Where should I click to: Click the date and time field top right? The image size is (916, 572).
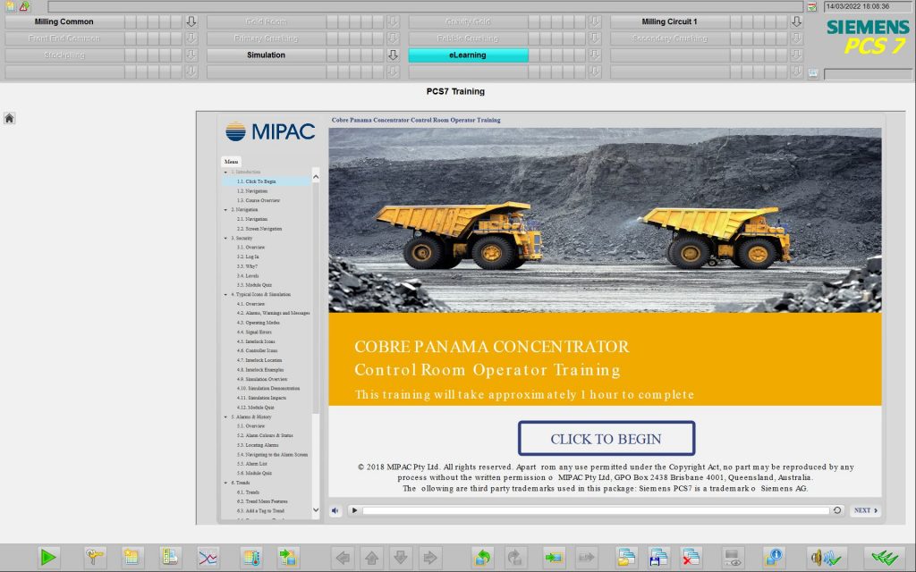[864, 6]
